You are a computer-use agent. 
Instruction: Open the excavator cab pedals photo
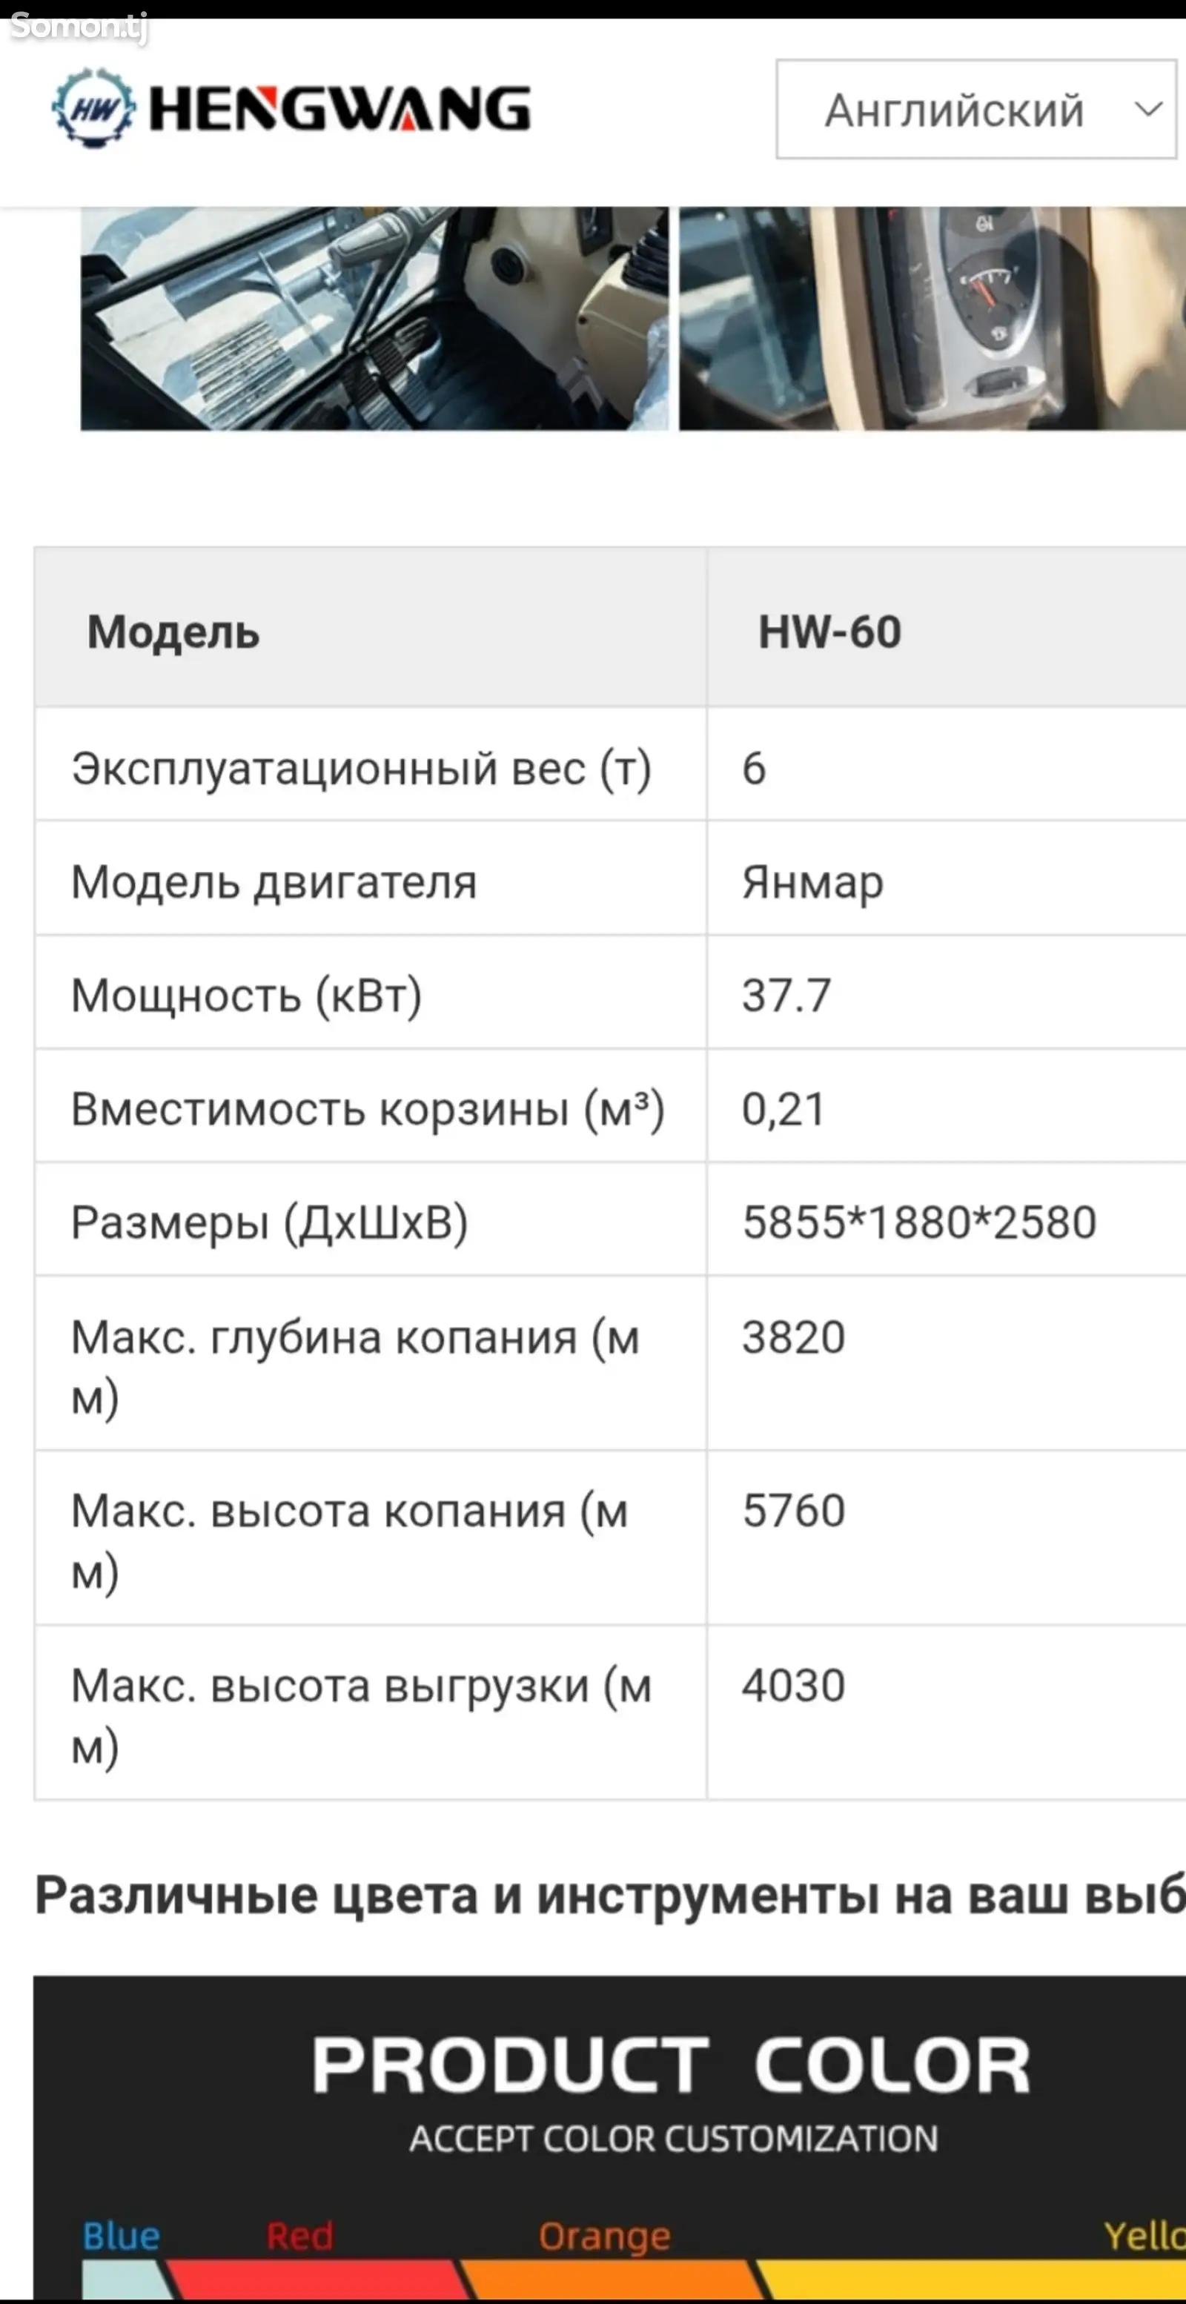click(374, 319)
